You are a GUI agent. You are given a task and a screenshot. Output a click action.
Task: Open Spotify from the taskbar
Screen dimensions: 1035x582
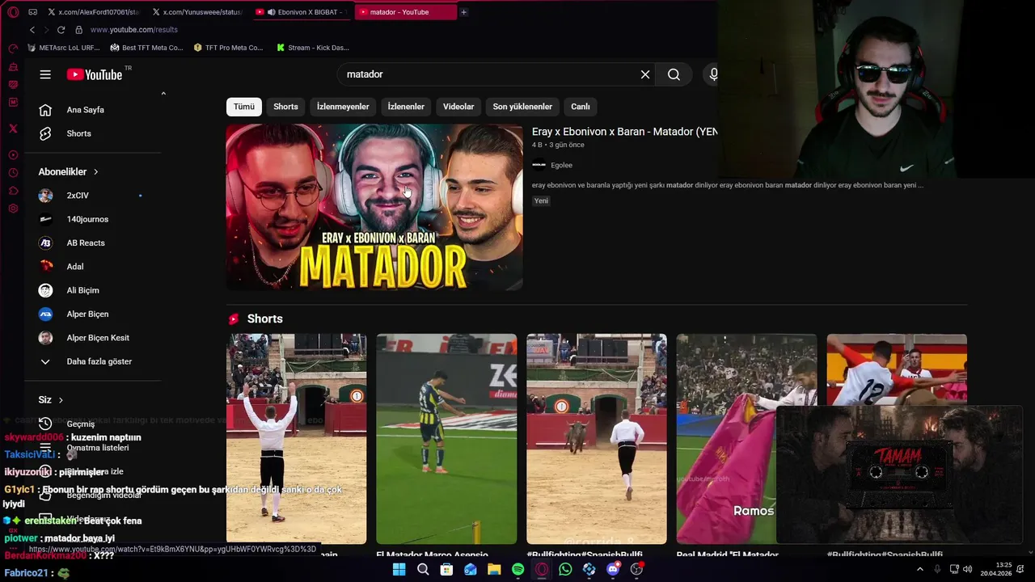pyautogui.click(x=517, y=570)
